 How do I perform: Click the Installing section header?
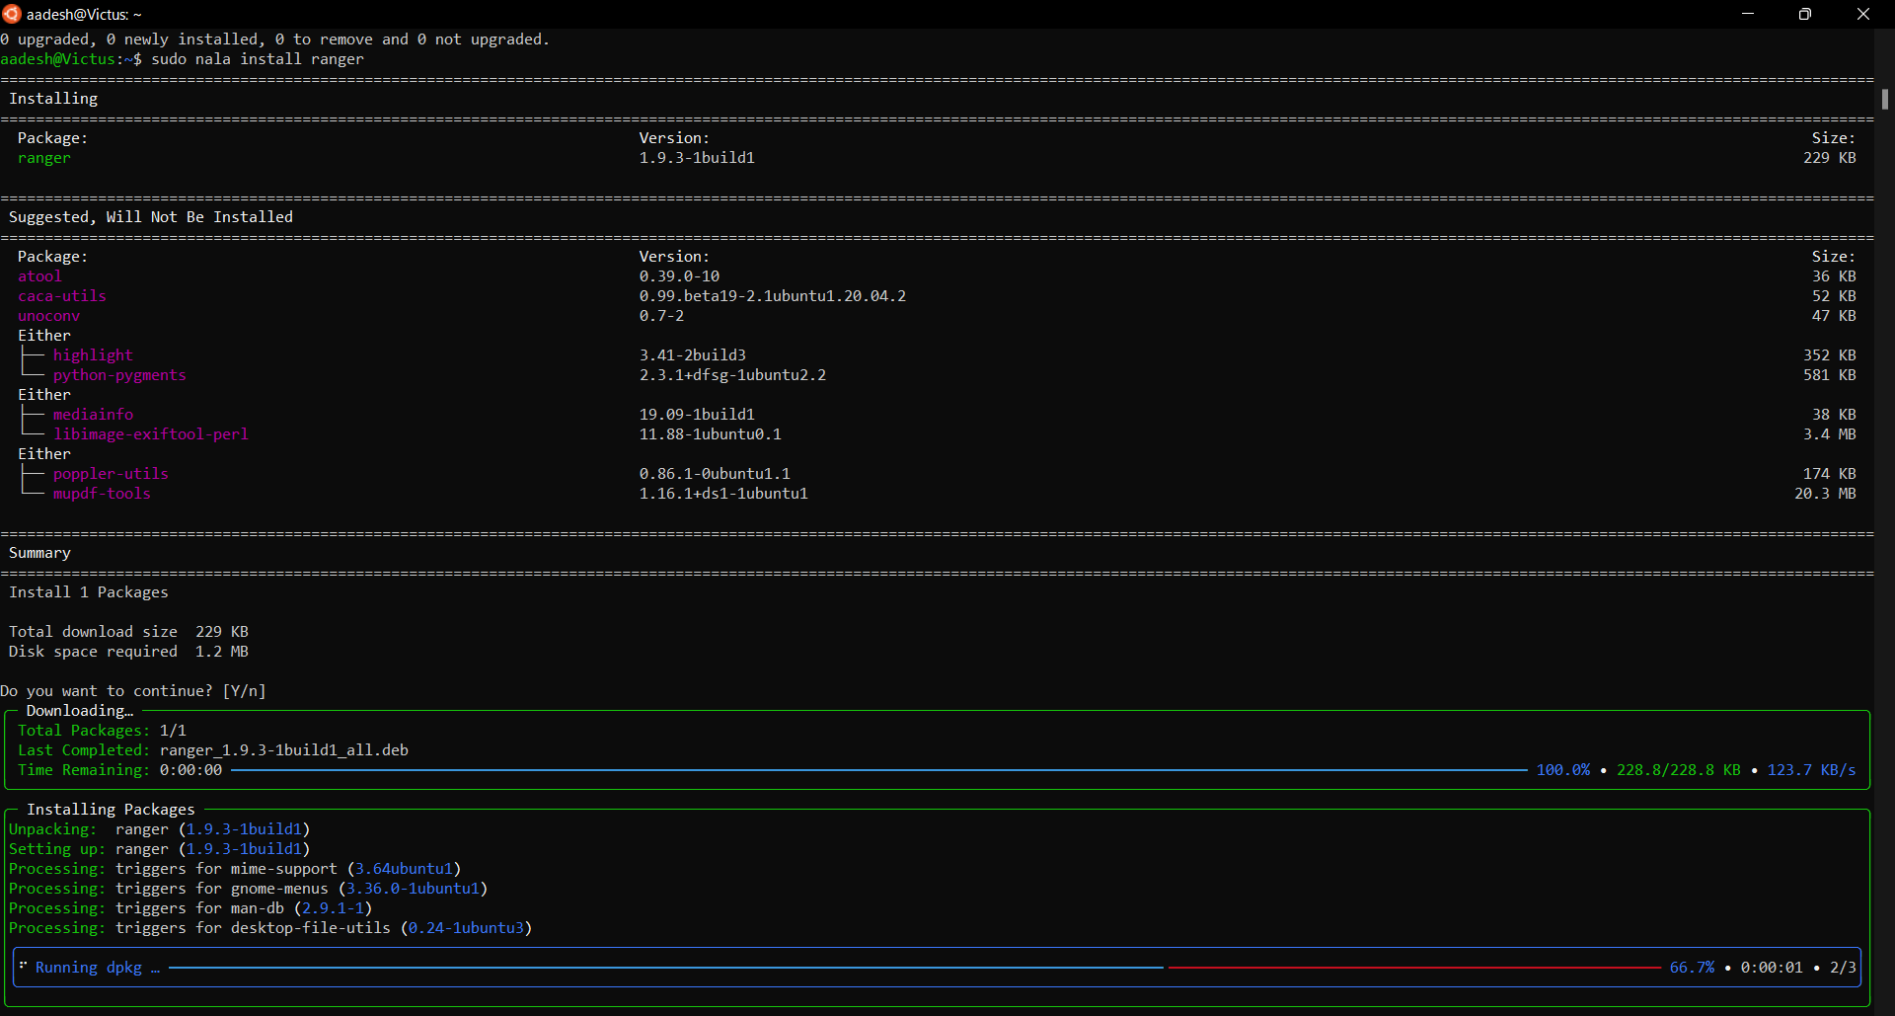(53, 98)
